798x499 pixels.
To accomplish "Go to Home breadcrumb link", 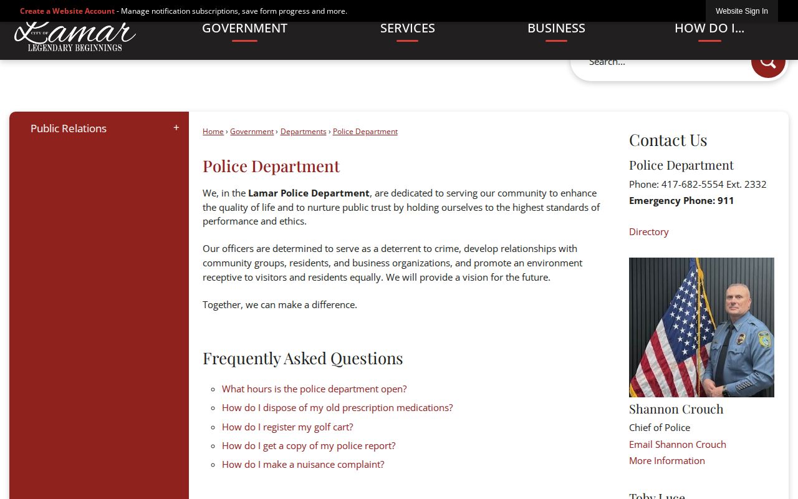I will click(x=213, y=132).
